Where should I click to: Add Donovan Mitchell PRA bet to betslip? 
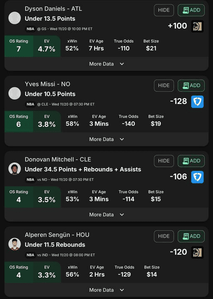pos(191,161)
